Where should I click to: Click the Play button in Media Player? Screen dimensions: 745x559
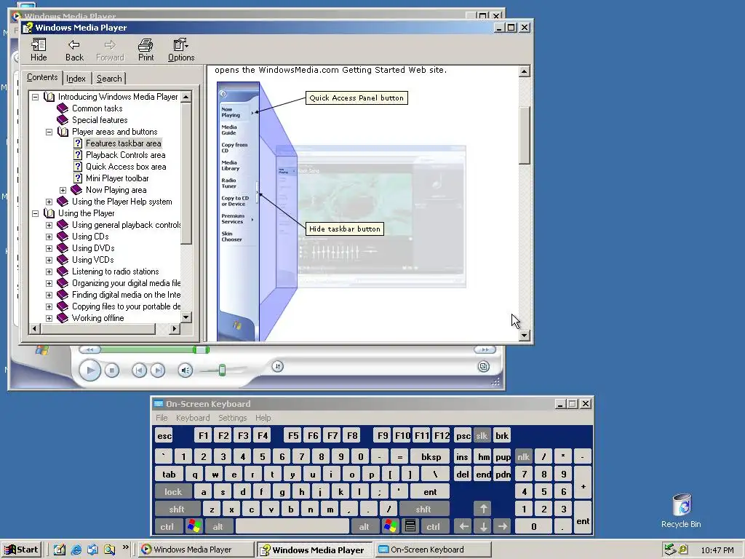89,370
